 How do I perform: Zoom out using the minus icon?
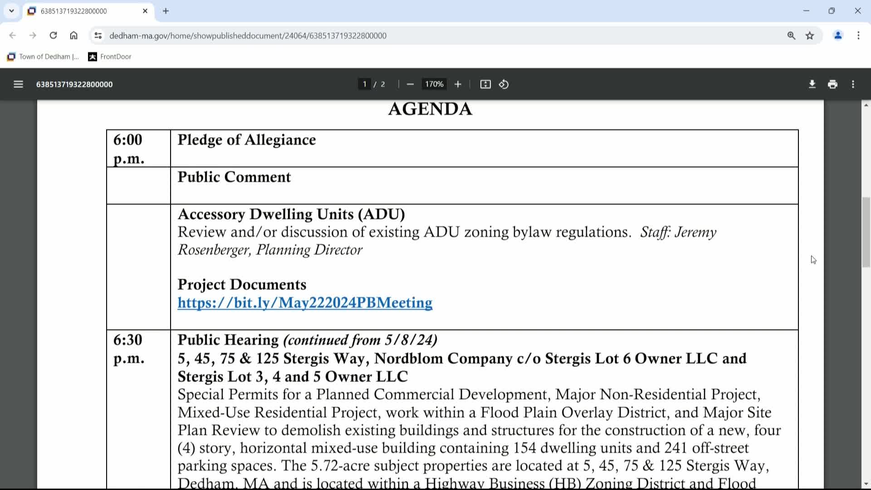410,84
